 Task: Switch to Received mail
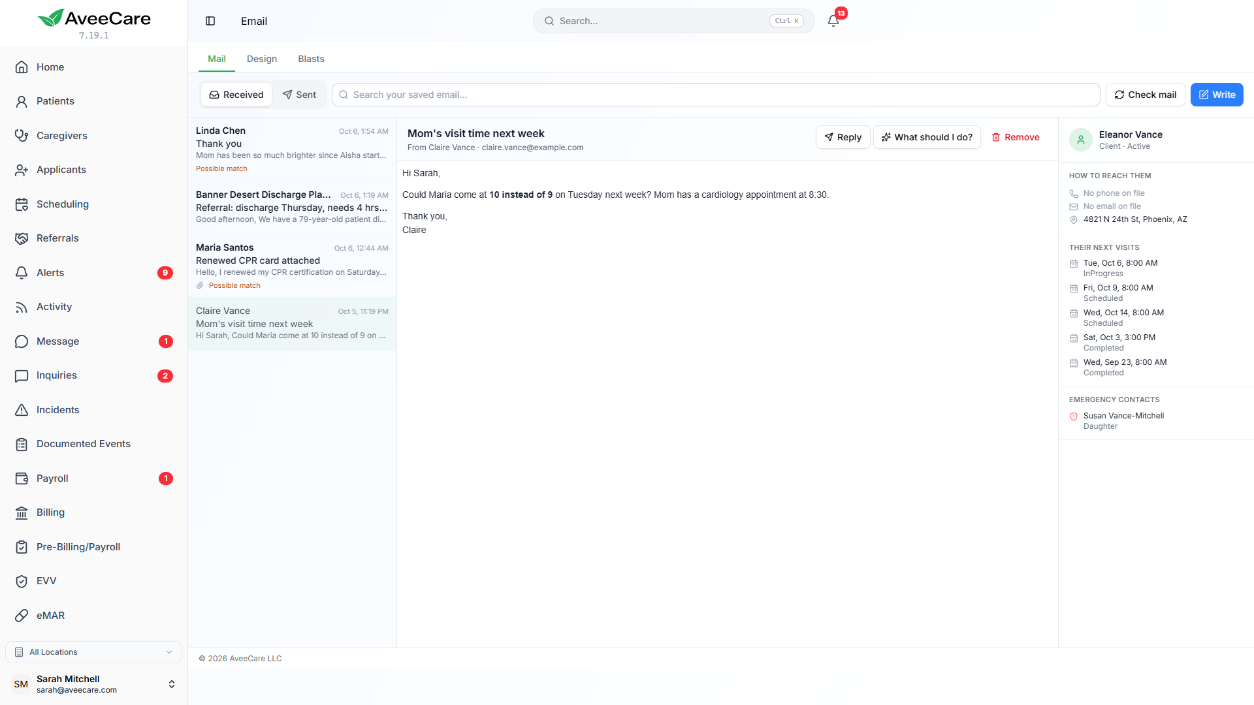236,95
